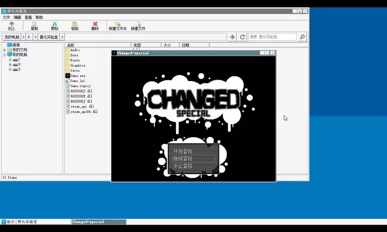387x232 pixels.
Task: Click the 我的电脑 breadcrumb segment
Action: click(12, 37)
